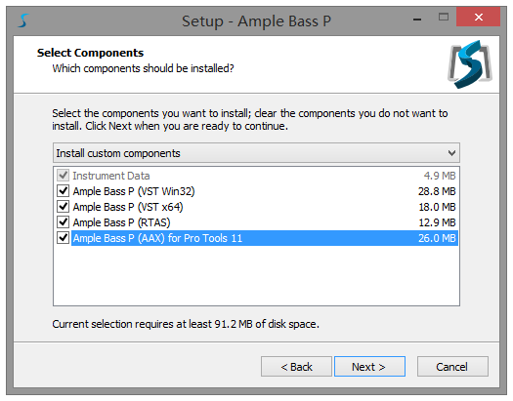Go to the next step with Next >
The width and height of the screenshot is (513, 401).
click(x=369, y=367)
